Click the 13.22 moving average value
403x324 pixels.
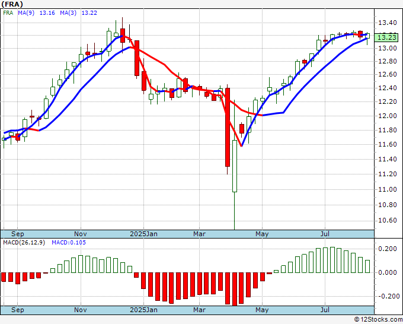89,12
